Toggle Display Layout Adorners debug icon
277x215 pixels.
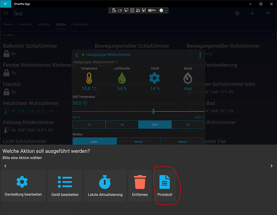tap(132, 10)
